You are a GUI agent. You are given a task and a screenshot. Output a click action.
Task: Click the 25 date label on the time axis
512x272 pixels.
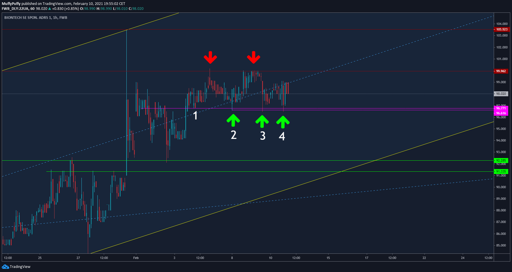point(40,258)
